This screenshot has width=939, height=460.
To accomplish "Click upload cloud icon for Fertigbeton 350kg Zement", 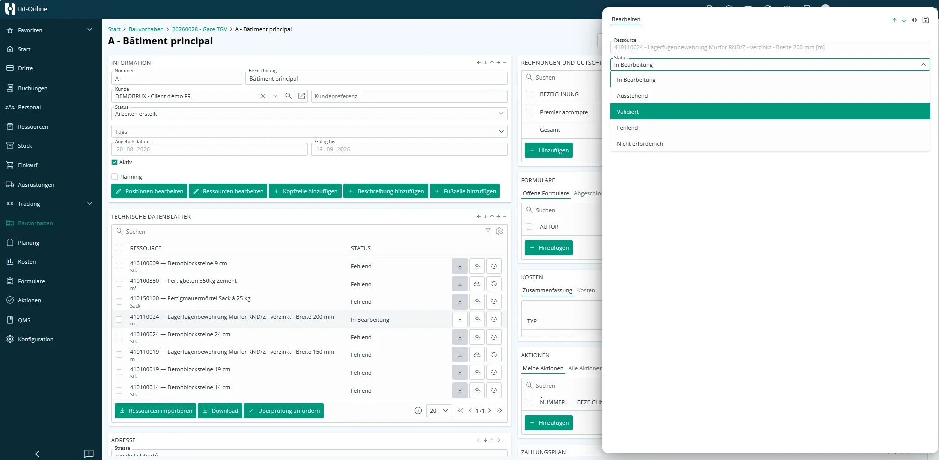I will (477, 284).
